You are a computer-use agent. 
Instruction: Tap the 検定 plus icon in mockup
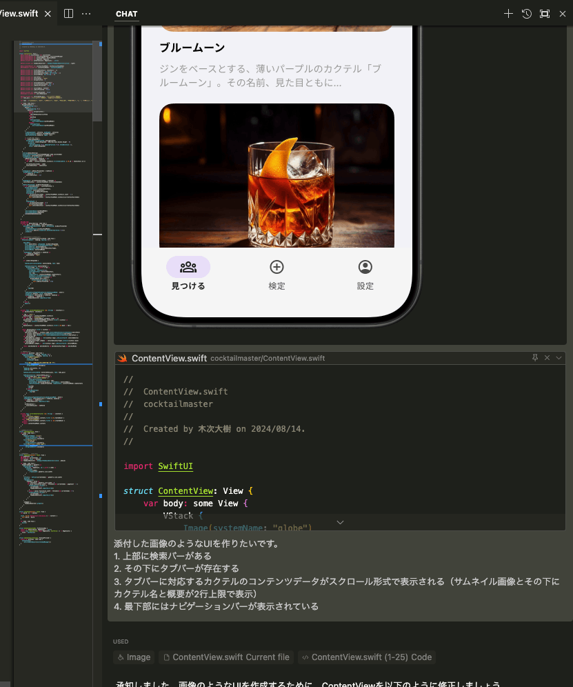[x=277, y=266]
